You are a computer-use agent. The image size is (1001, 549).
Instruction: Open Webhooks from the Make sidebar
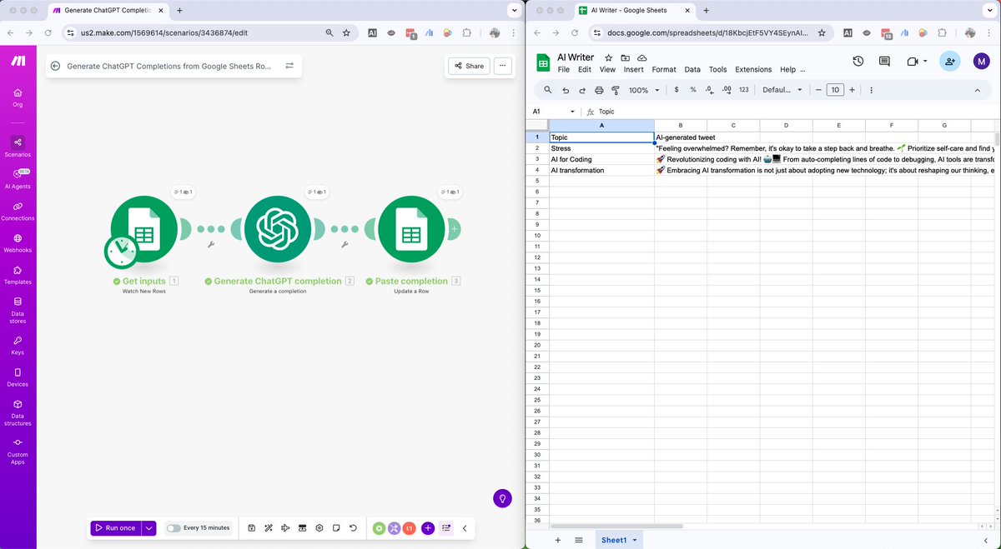pyautogui.click(x=18, y=242)
